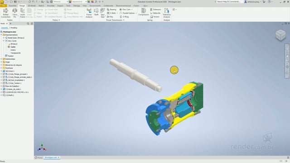Open the Shaft generator
The width and height of the screenshot is (290, 163).
coord(96,12)
